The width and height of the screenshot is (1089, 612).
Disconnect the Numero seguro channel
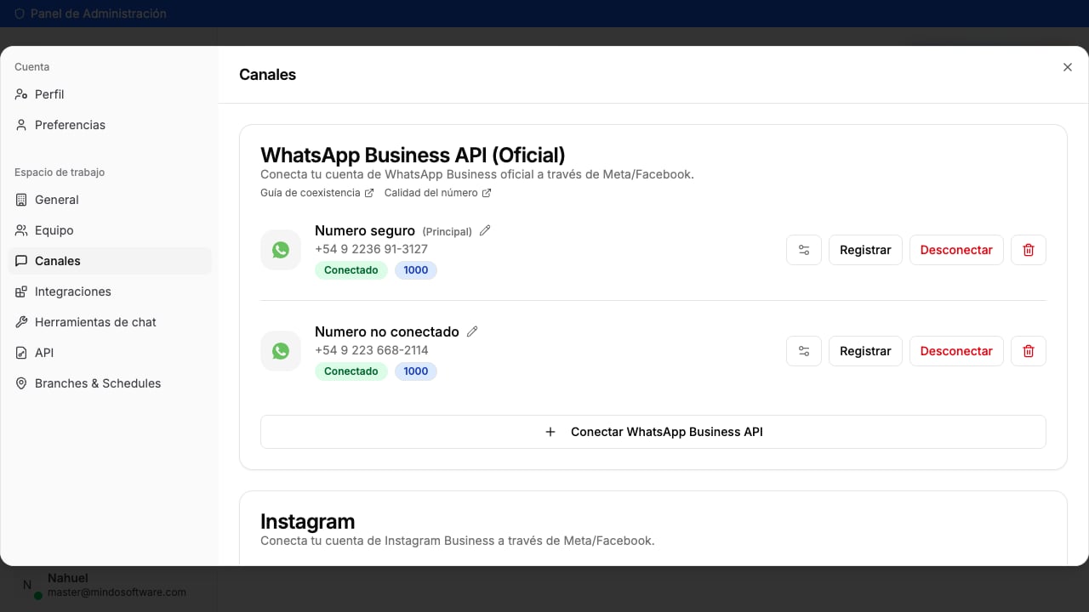(x=956, y=250)
